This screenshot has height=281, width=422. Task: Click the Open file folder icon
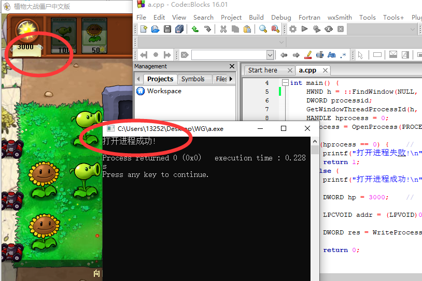(x=156, y=29)
